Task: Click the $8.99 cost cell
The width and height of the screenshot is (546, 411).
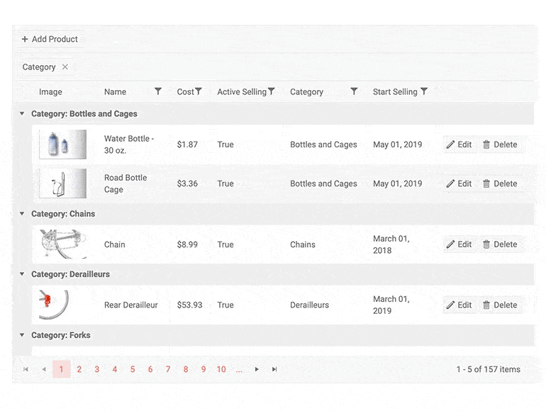Action: [x=187, y=244]
